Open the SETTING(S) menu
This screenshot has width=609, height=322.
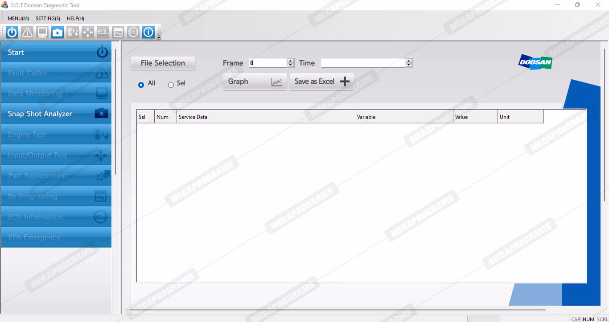tap(48, 18)
